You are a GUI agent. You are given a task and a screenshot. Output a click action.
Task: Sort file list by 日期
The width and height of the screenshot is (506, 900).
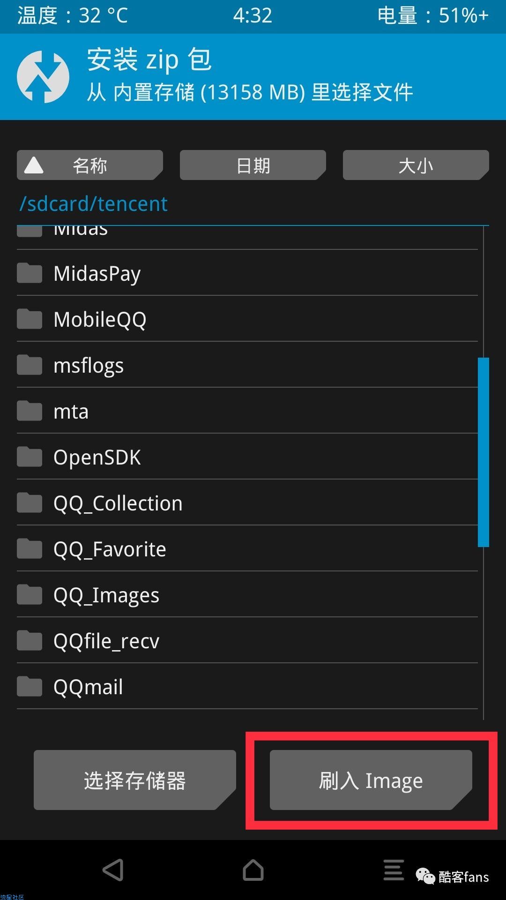pyautogui.click(x=253, y=165)
